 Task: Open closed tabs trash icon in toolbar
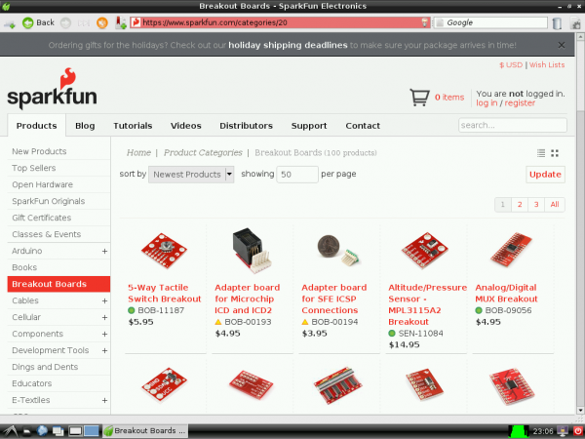click(x=557, y=23)
